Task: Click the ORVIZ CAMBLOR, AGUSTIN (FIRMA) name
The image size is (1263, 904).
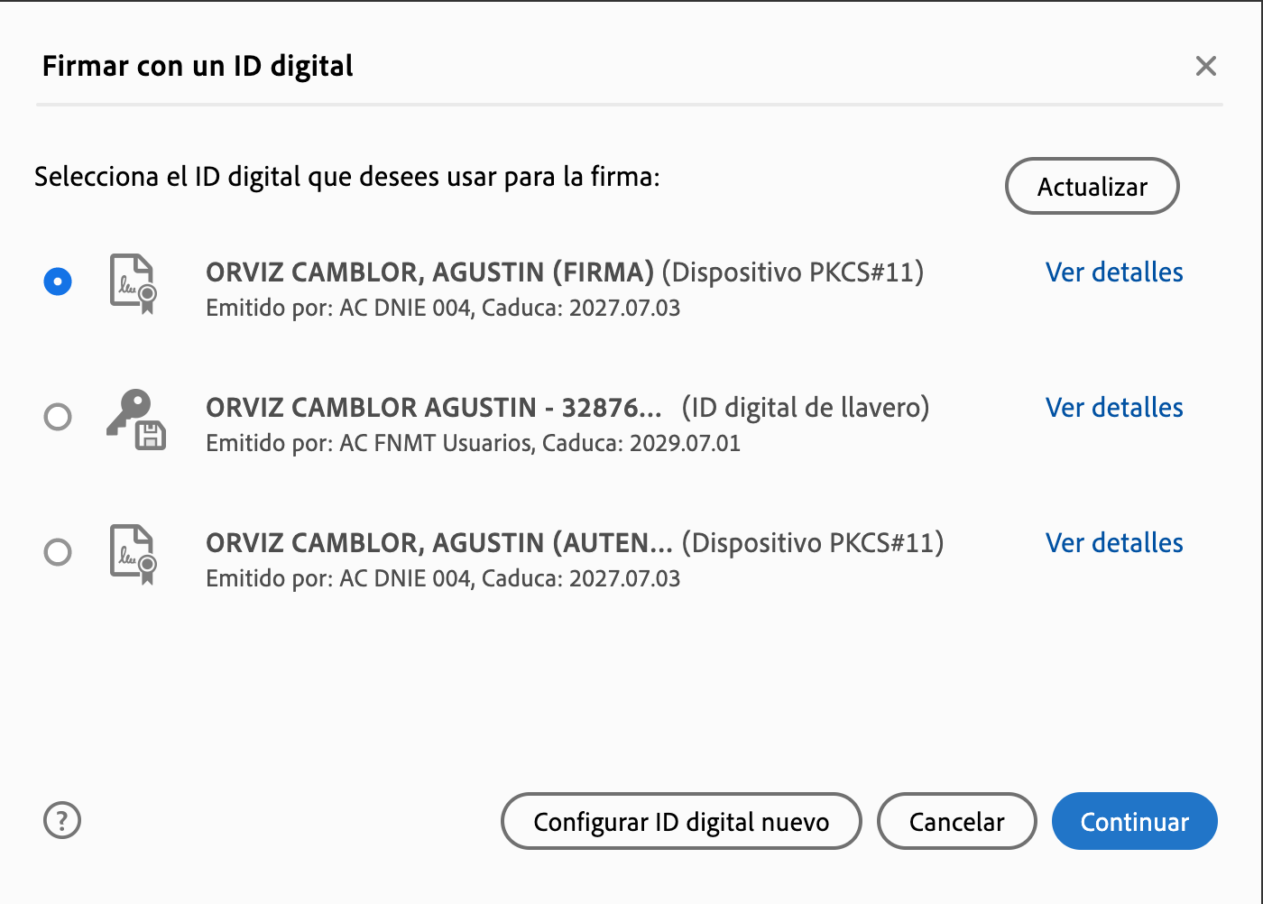Action: (x=429, y=272)
